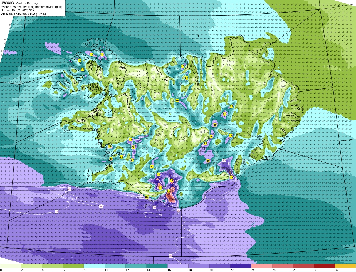Click the 8–10 m/s pale cyan legend swatch

tap(94, 266)
